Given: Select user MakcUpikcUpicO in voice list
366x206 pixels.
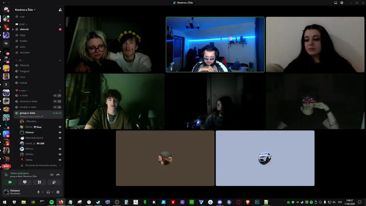Looking at the screenshot, I should point(41,138).
